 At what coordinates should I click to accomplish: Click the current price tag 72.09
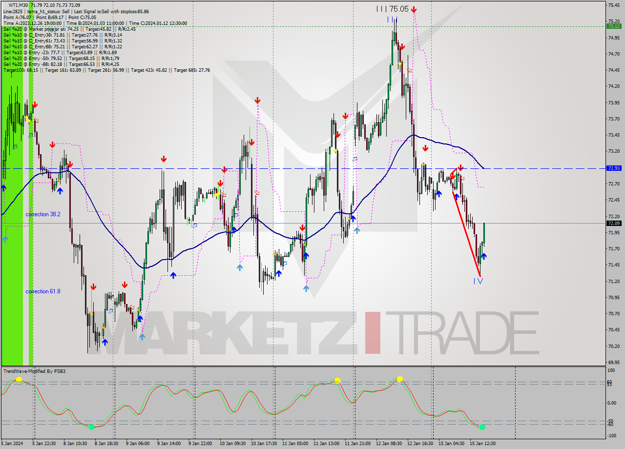[613, 223]
